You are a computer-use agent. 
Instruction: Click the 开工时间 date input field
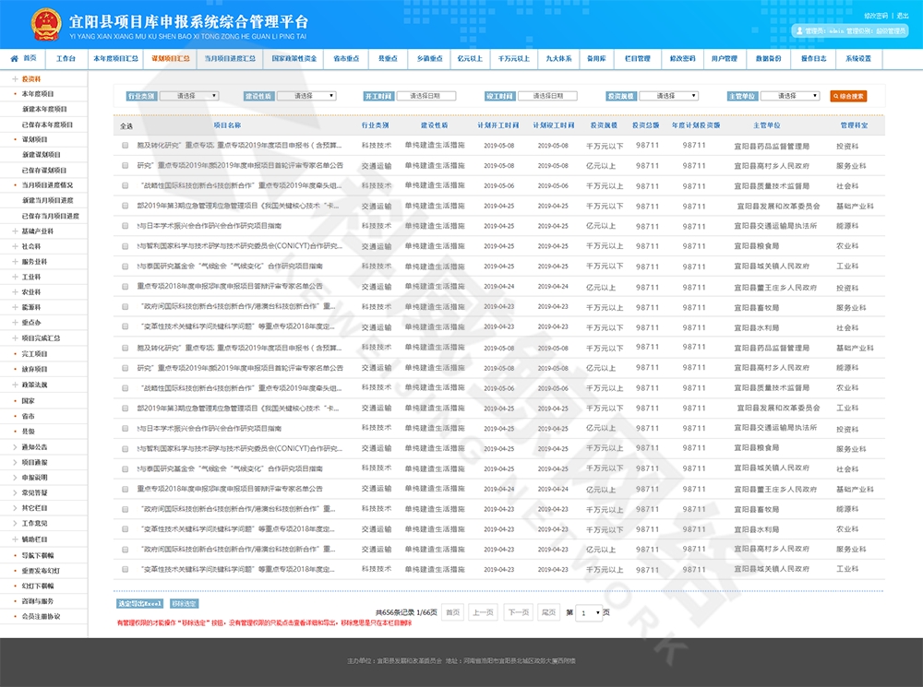coord(426,96)
